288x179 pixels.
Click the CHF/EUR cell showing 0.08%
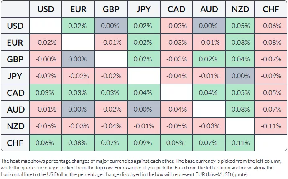[x=78, y=143]
